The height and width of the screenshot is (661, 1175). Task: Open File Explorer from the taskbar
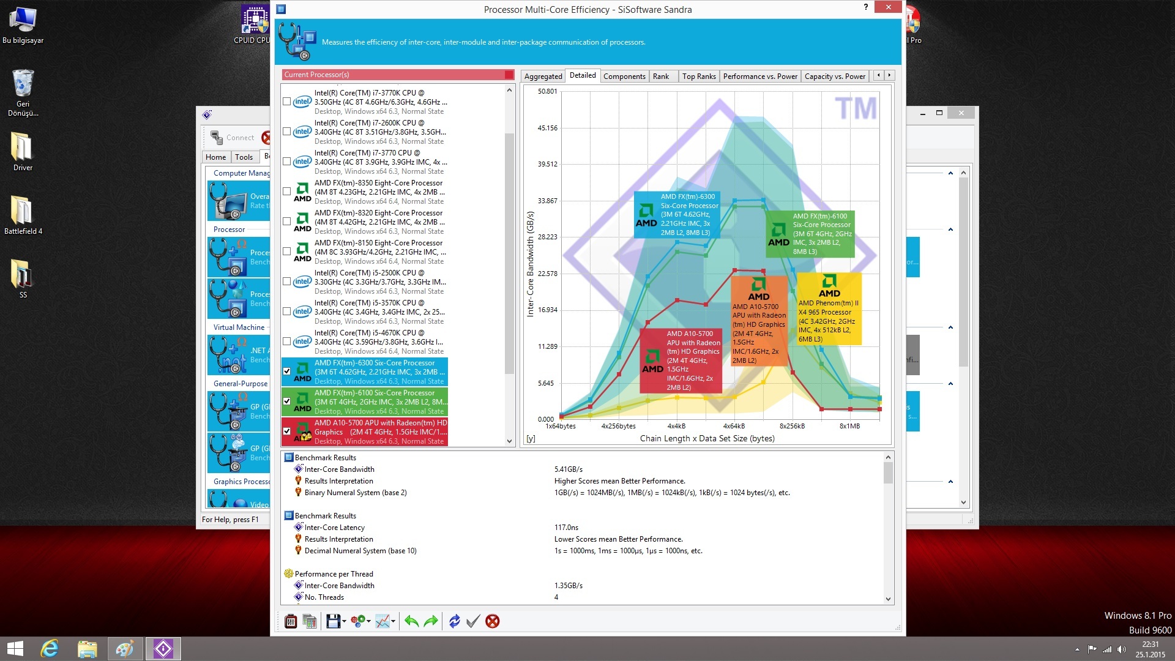pos(87,649)
